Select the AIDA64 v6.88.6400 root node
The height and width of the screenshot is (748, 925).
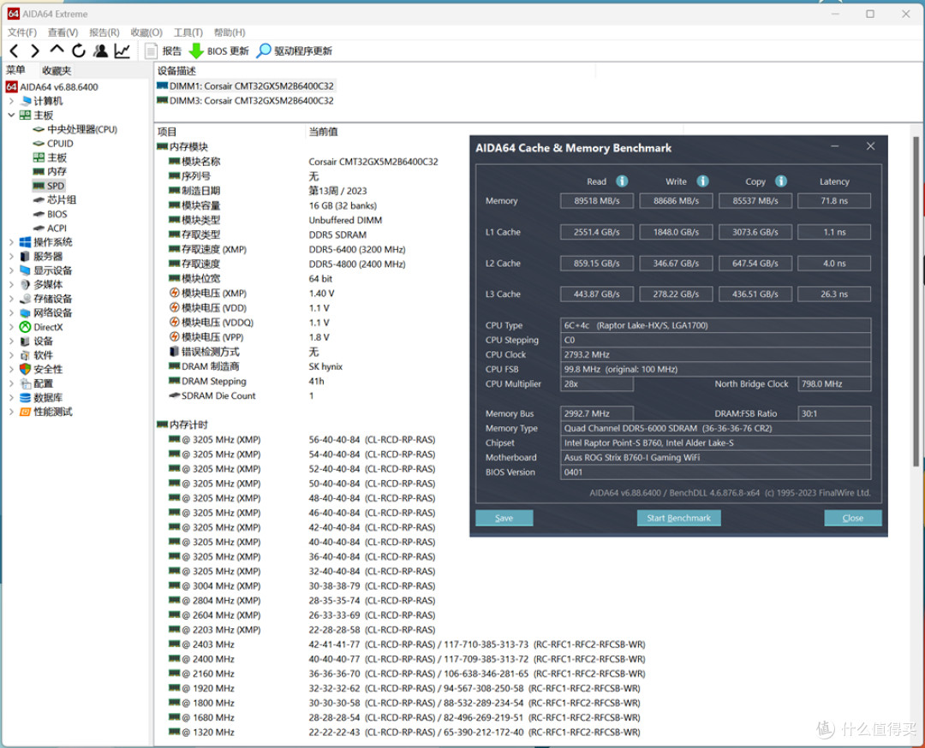(x=52, y=86)
